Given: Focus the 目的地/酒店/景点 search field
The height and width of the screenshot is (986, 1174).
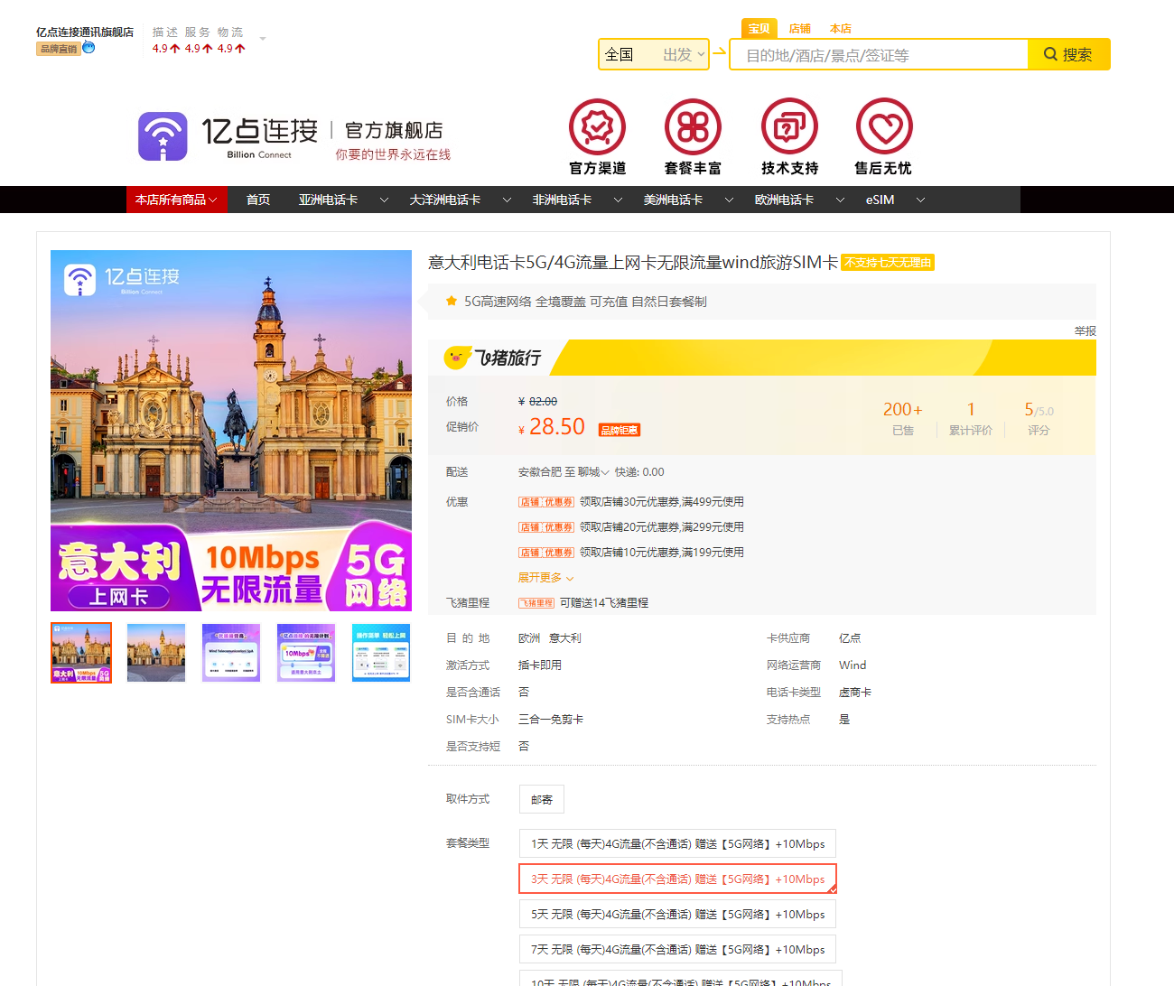Looking at the screenshot, I should (x=879, y=55).
